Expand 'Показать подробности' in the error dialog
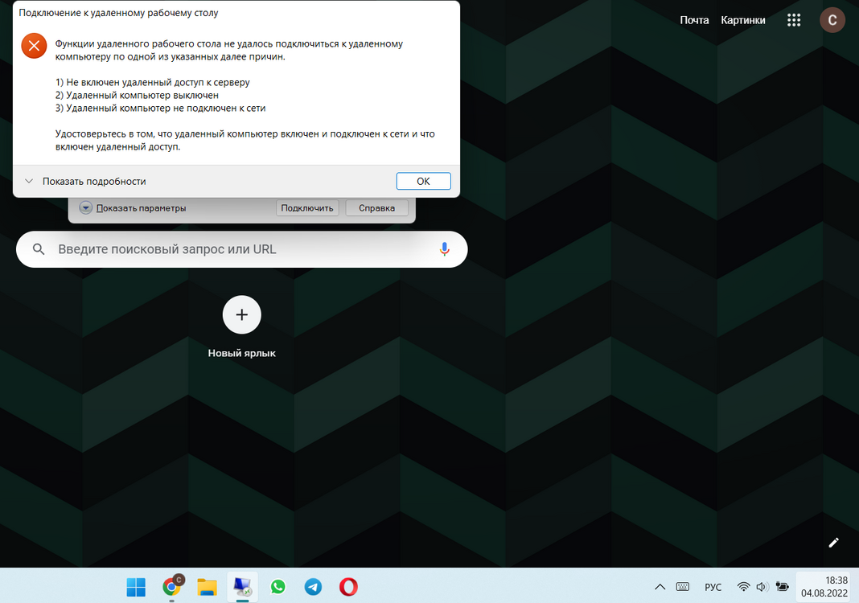 [85, 181]
